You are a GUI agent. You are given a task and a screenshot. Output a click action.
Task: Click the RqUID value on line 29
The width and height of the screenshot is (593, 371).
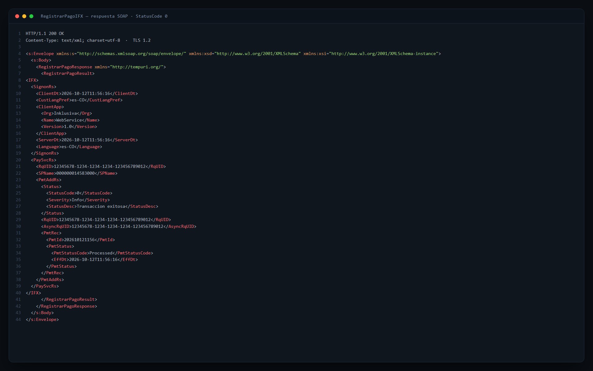[105, 220]
